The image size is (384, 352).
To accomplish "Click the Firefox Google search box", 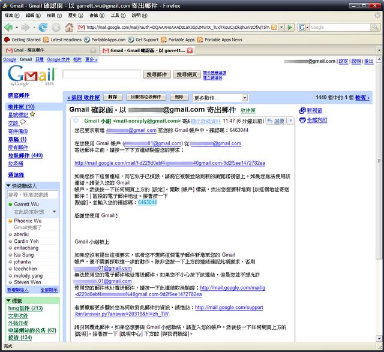I will tap(340, 27).
